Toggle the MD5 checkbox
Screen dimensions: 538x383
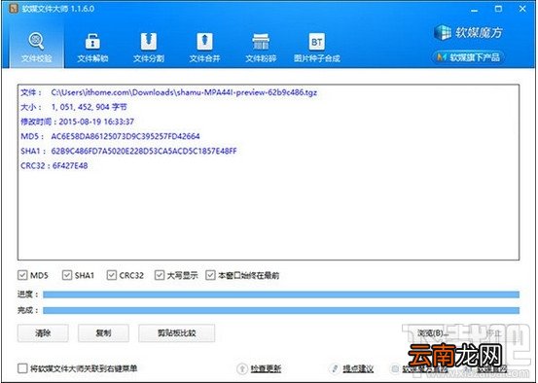pos(22,275)
